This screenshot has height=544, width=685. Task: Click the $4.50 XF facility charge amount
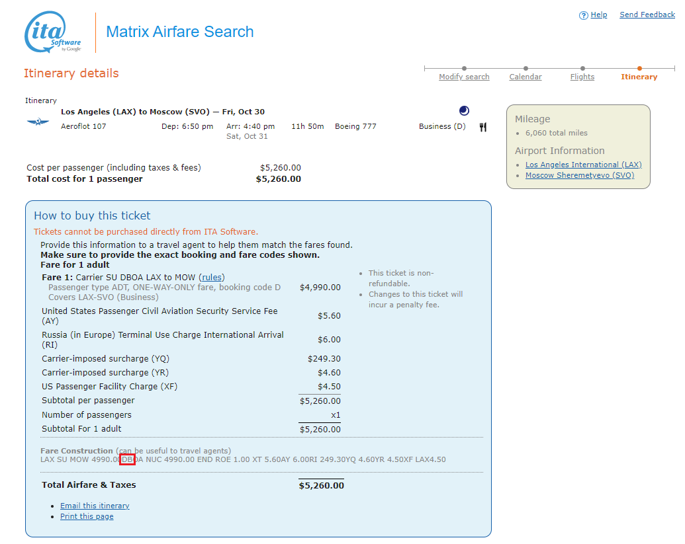point(329,387)
